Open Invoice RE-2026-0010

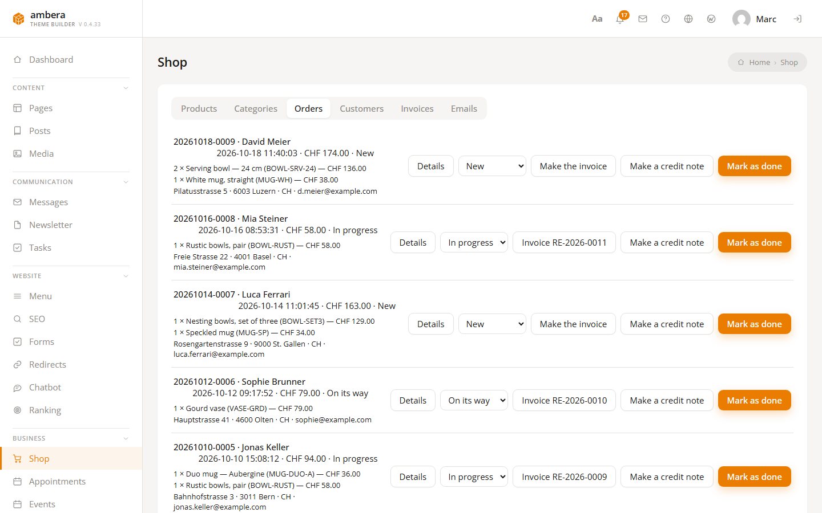564,400
